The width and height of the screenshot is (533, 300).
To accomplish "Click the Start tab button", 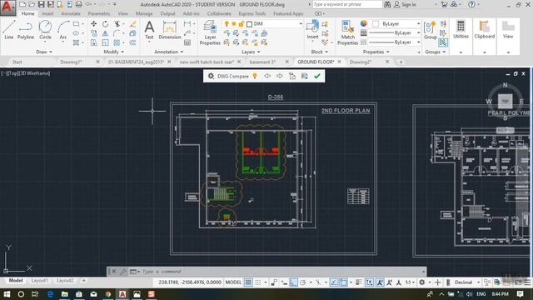I will click(17, 62).
